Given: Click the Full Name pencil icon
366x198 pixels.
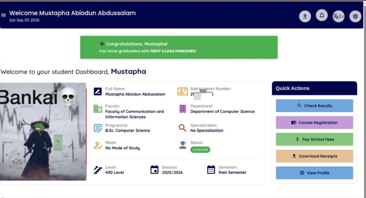Looking at the screenshot, I should point(98,91).
